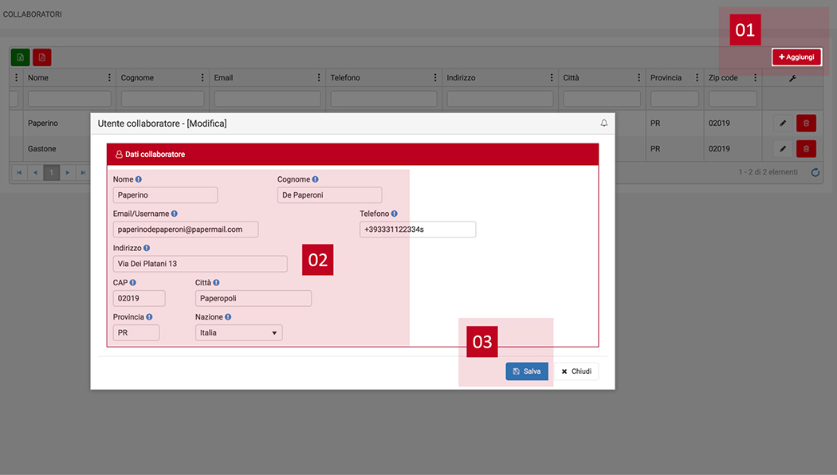Close the dialog with Chiudi

576,371
